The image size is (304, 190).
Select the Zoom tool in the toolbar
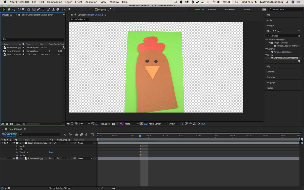tap(13, 10)
